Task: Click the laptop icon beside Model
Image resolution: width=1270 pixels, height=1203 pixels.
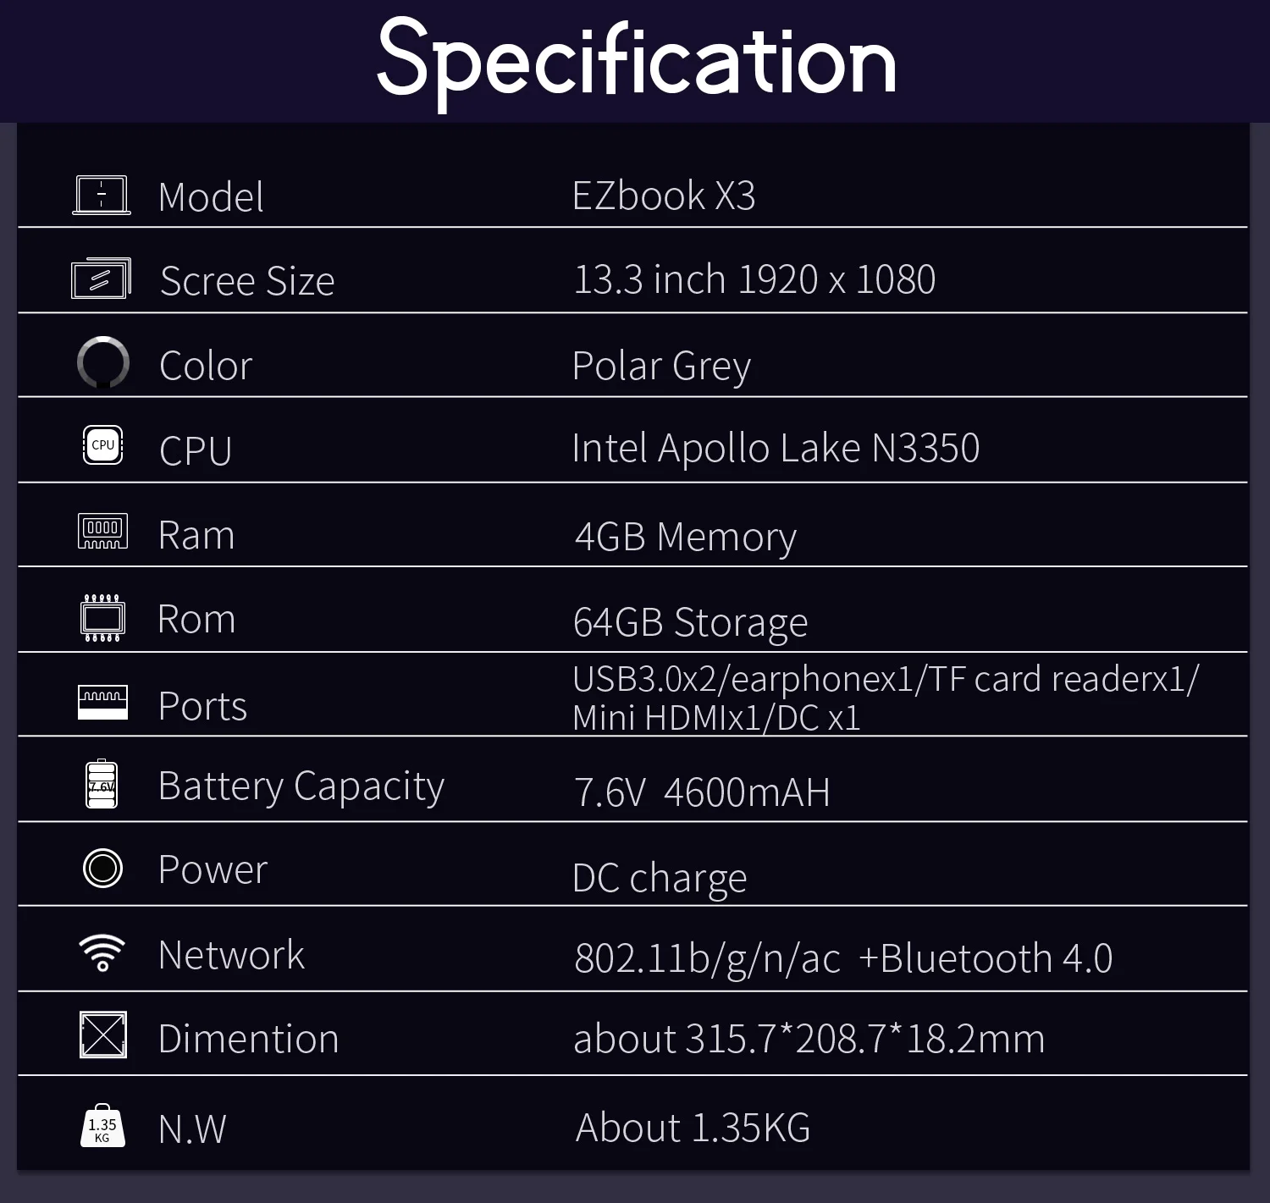Action: tap(102, 195)
